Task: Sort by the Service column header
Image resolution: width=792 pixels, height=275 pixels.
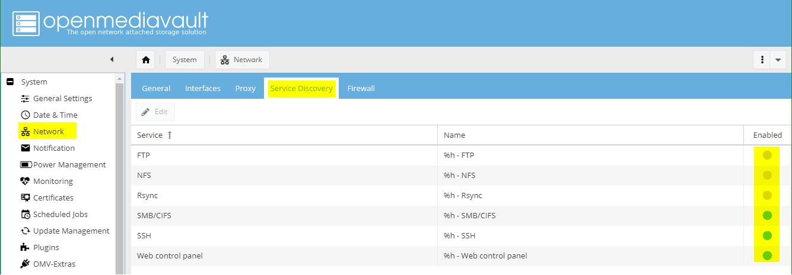Action: point(284,135)
